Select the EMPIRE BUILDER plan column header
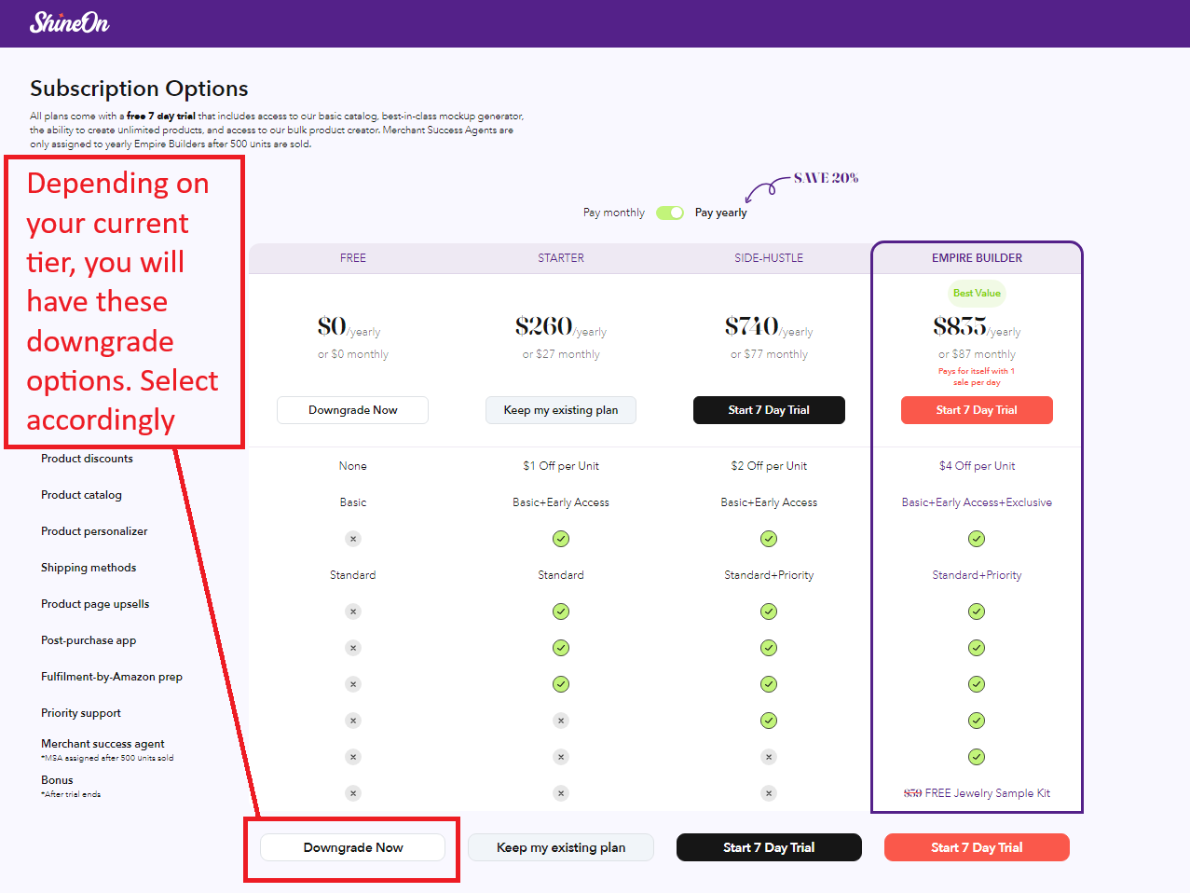Viewport: 1190px width, 893px height. click(977, 258)
